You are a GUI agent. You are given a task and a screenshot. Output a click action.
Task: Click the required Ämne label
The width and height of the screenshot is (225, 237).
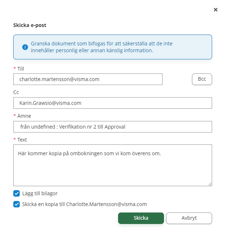(24, 116)
